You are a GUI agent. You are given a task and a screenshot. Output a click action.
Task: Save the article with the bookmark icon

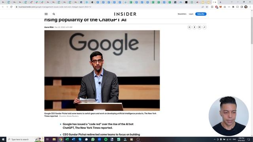pyautogui.click(x=189, y=27)
